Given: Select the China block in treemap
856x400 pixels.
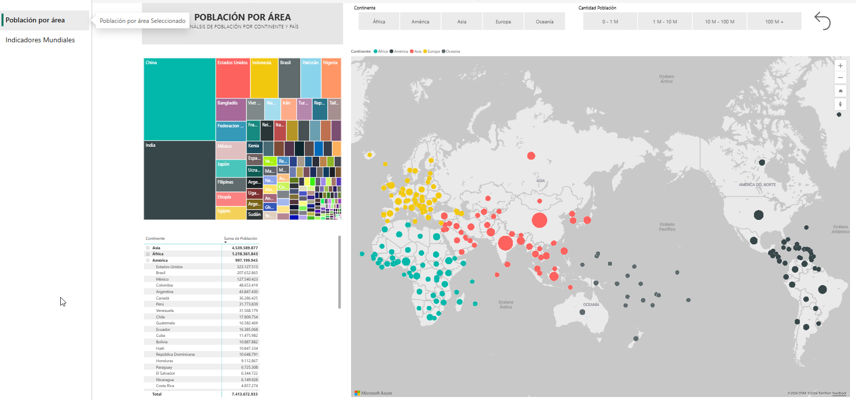Looking at the screenshot, I should point(179,100).
